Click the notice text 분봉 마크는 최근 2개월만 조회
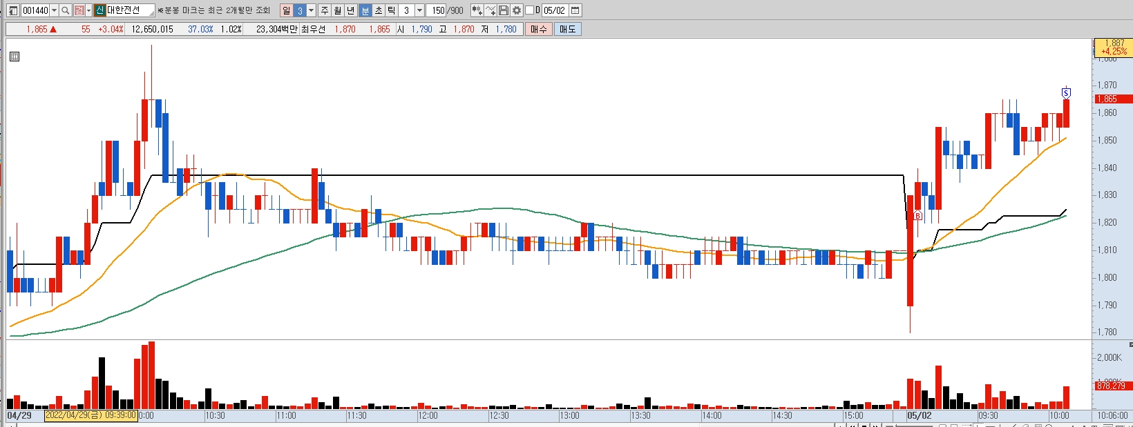 point(214,10)
